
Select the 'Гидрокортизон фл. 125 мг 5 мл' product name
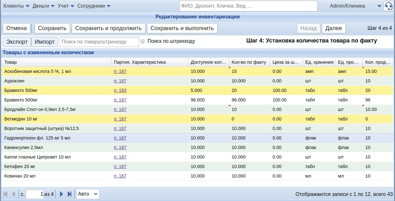tap(37, 138)
